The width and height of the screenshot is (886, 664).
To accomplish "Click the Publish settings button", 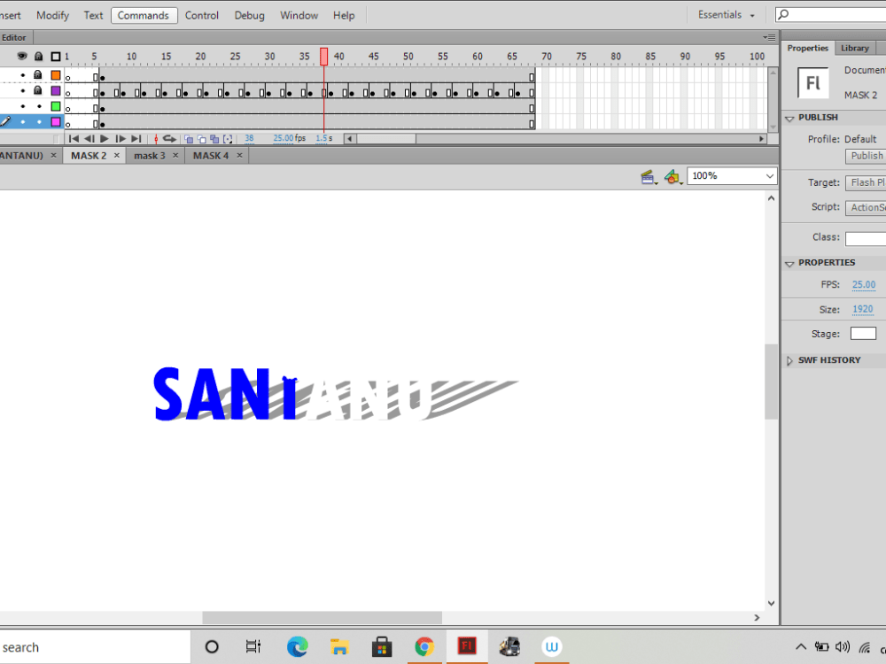I will click(x=866, y=156).
